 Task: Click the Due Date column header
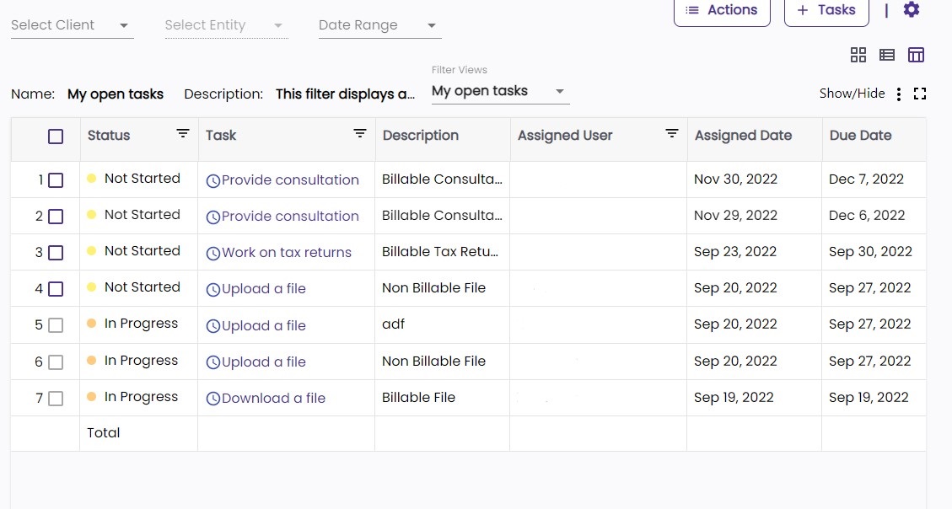pyautogui.click(x=860, y=136)
